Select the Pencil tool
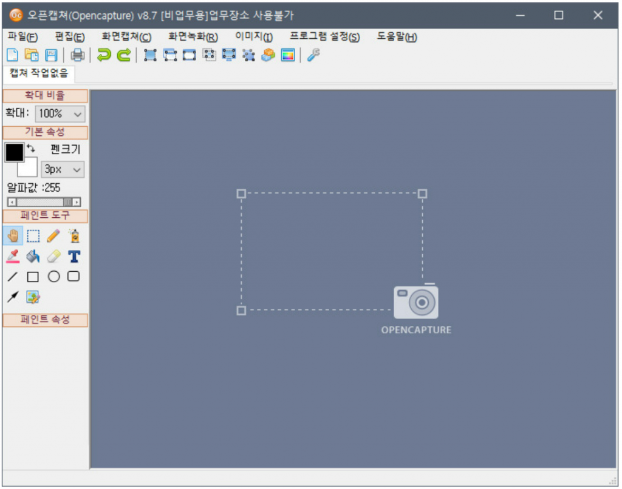The width and height of the screenshot is (622, 489). click(53, 236)
